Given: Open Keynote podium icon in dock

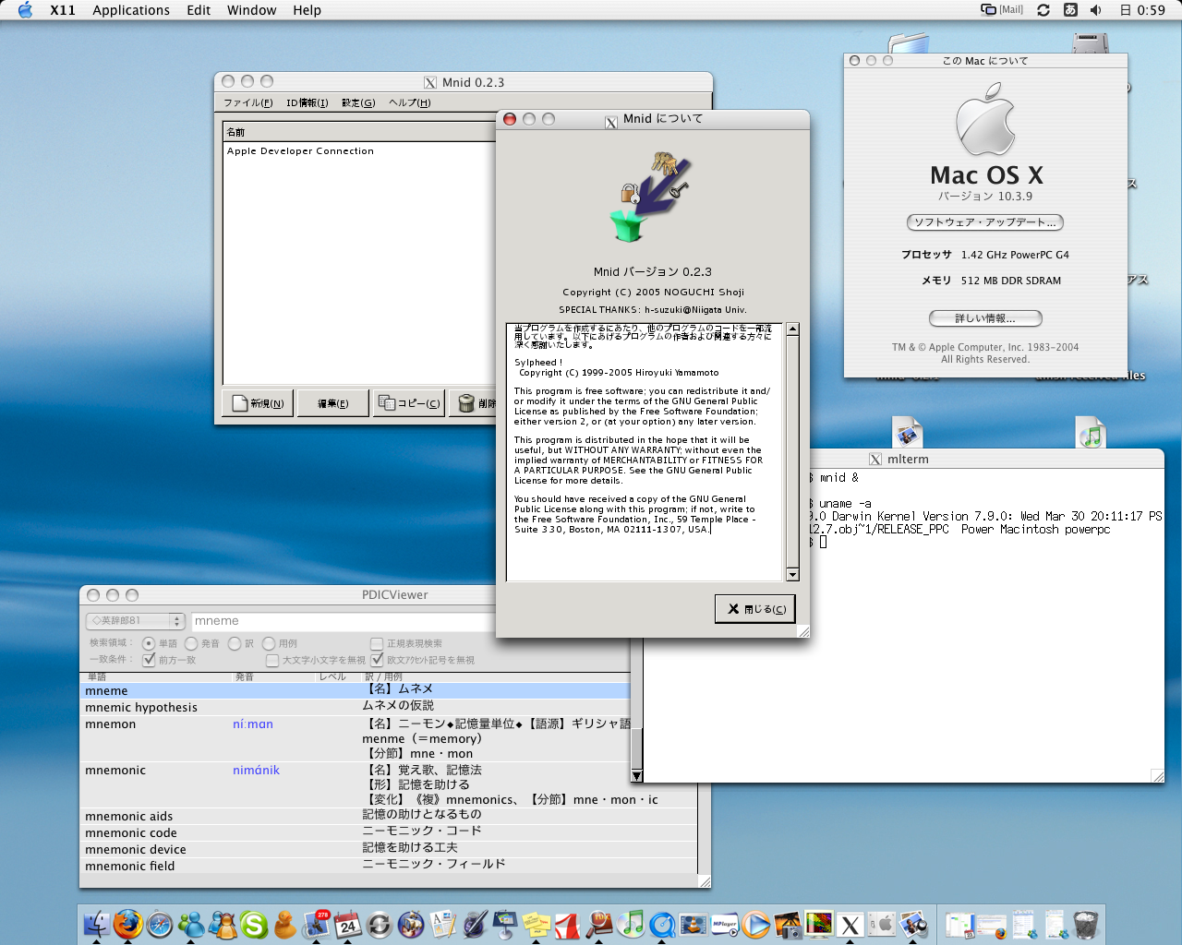Looking at the screenshot, I should pos(505,923).
